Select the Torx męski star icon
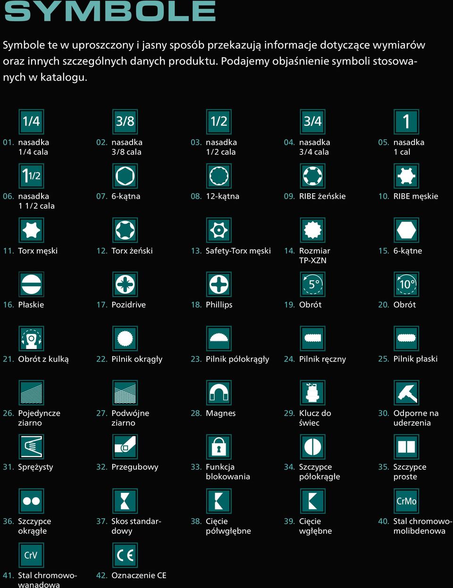 (x=31, y=230)
